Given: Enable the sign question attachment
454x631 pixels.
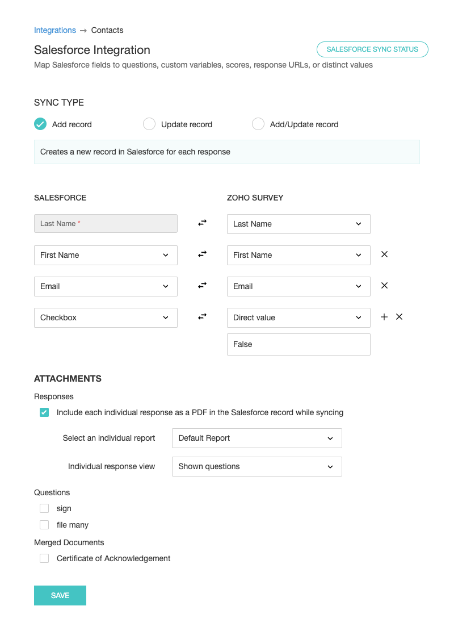Looking at the screenshot, I should pos(44,508).
